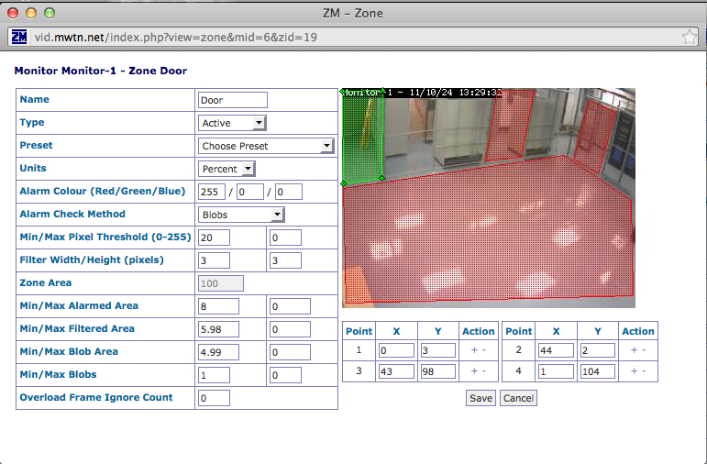Click the Max Pixel Threshold field
The image size is (707, 464).
tap(285, 238)
